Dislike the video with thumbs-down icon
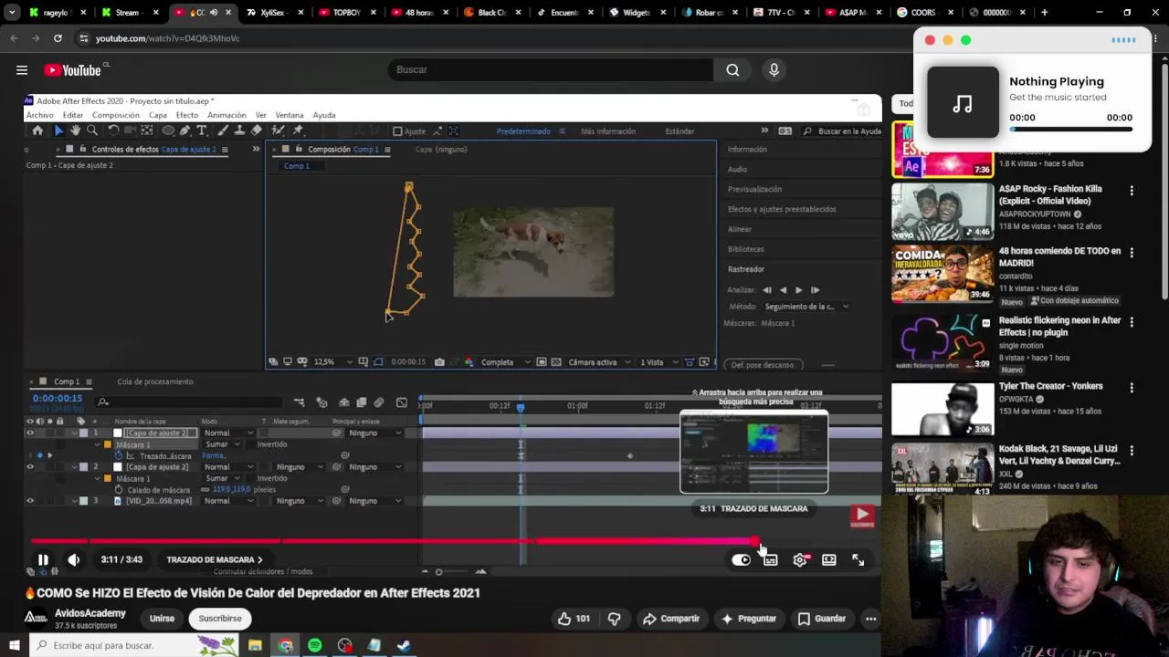The image size is (1169, 657). 614,619
